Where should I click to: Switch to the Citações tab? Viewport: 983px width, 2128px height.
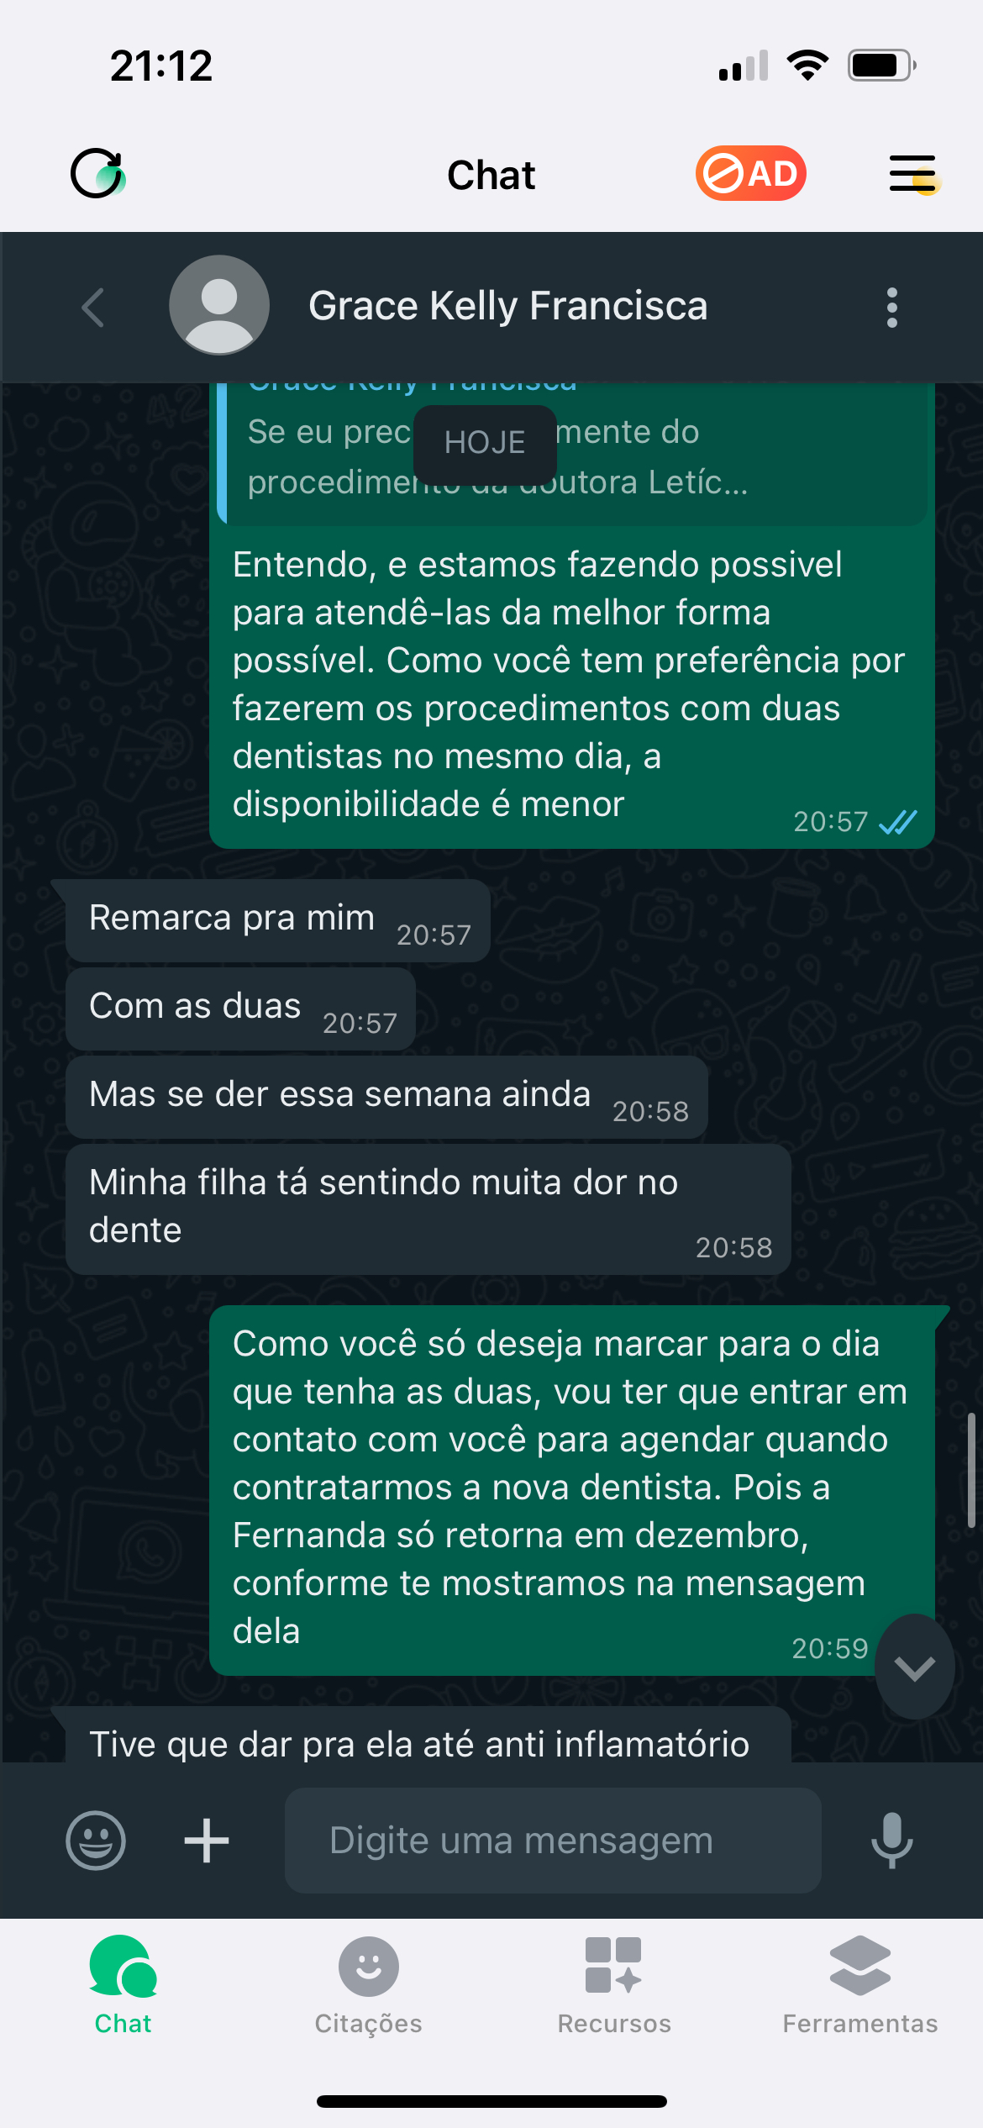pos(368,1983)
